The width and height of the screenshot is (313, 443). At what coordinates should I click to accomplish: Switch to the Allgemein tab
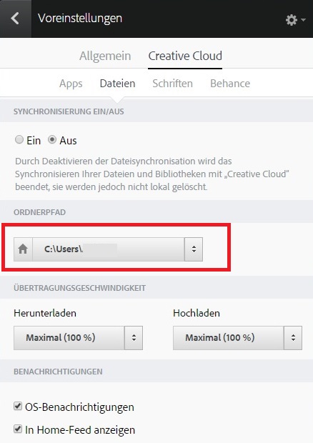105,56
